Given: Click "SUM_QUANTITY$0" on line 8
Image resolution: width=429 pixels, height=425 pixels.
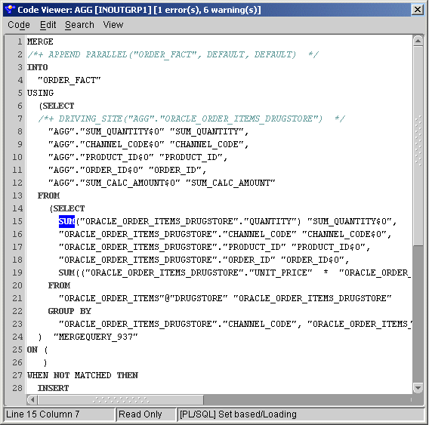Looking at the screenshot, I should tap(122, 131).
